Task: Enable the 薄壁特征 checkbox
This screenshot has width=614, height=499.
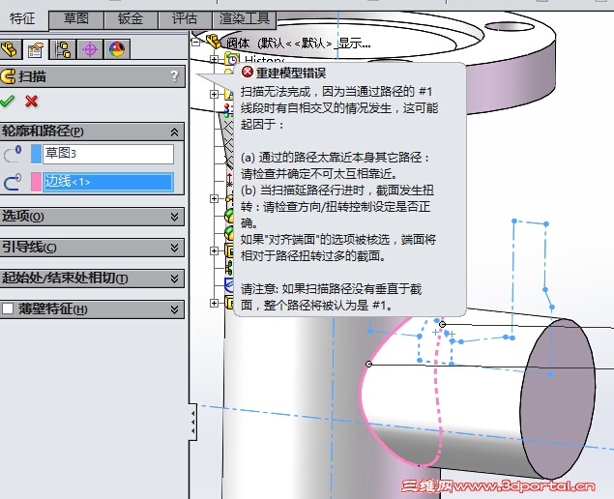Action: click(x=8, y=309)
